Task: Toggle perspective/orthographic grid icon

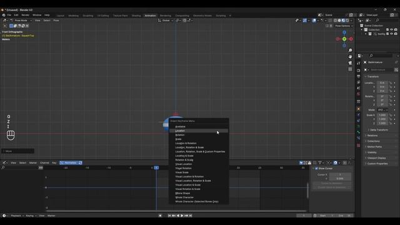Action: (x=350, y=69)
